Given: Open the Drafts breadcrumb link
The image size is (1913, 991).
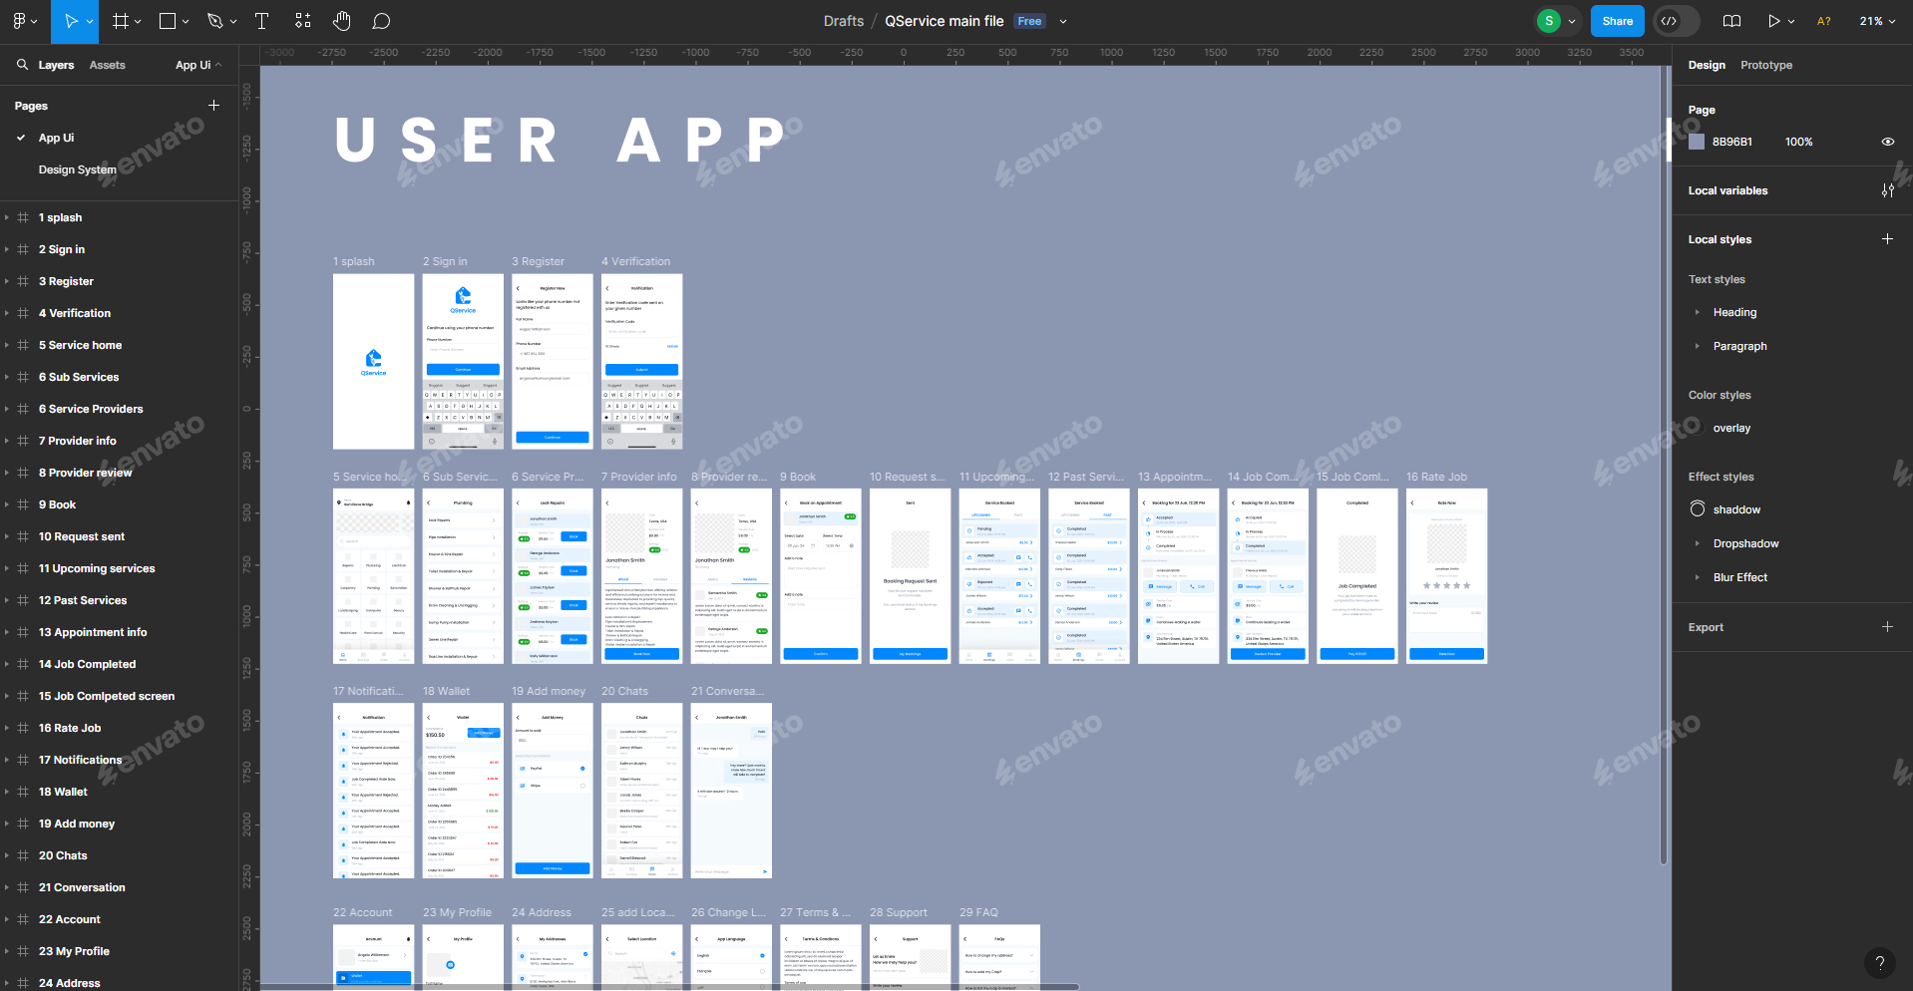Looking at the screenshot, I should (843, 21).
